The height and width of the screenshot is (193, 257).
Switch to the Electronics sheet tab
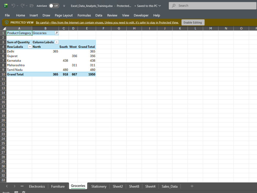tap(37, 186)
